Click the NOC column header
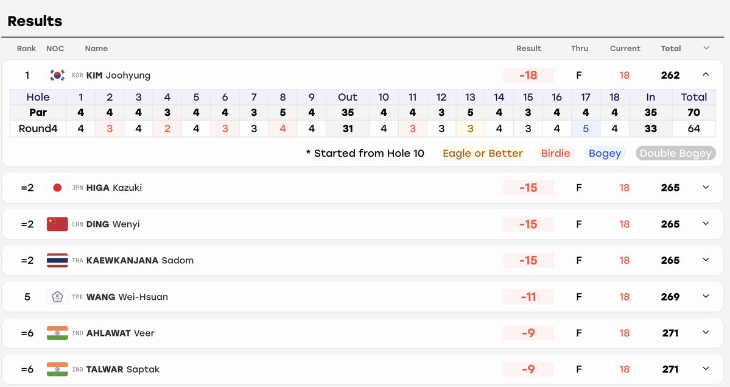The image size is (730, 387). 55,48
